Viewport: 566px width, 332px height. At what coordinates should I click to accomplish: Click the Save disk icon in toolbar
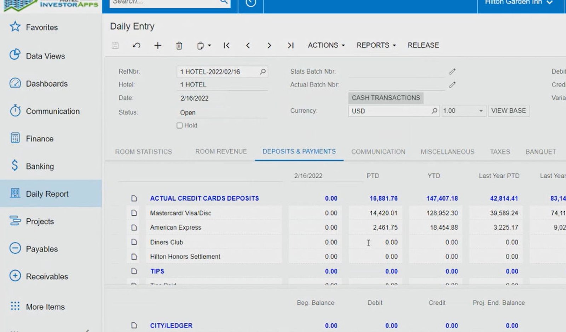click(115, 45)
